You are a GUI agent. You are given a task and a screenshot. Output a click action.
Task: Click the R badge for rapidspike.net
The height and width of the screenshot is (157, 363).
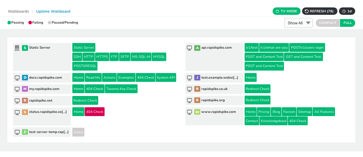25,101
